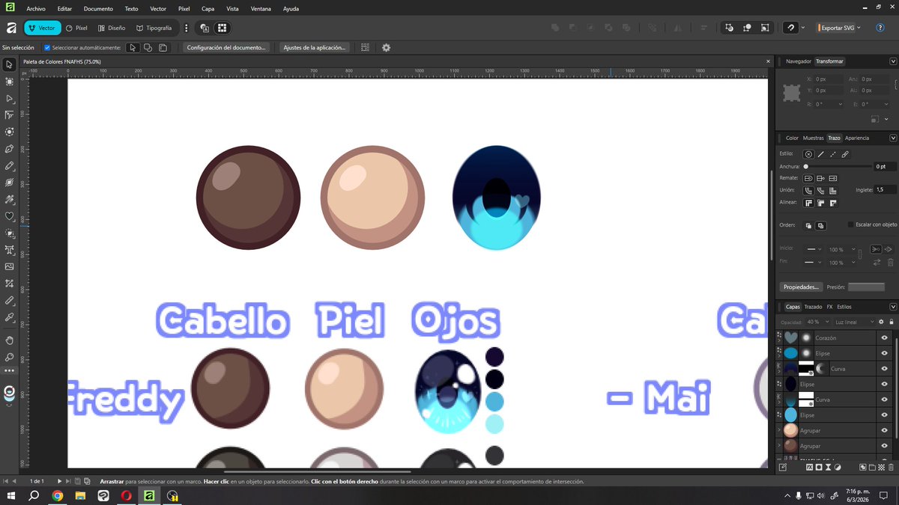Choose the dashed line stroke style
The height and width of the screenshot is (505, 899).
click(x=832, y=154)
